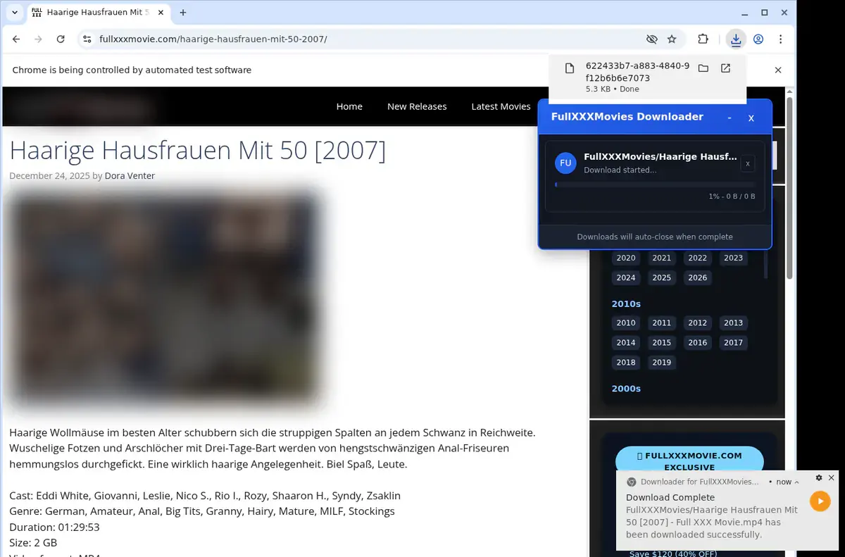Screen dimensions: 845x557
Task: Click the 5.3 KB Done download status
Action: (613, 89)
